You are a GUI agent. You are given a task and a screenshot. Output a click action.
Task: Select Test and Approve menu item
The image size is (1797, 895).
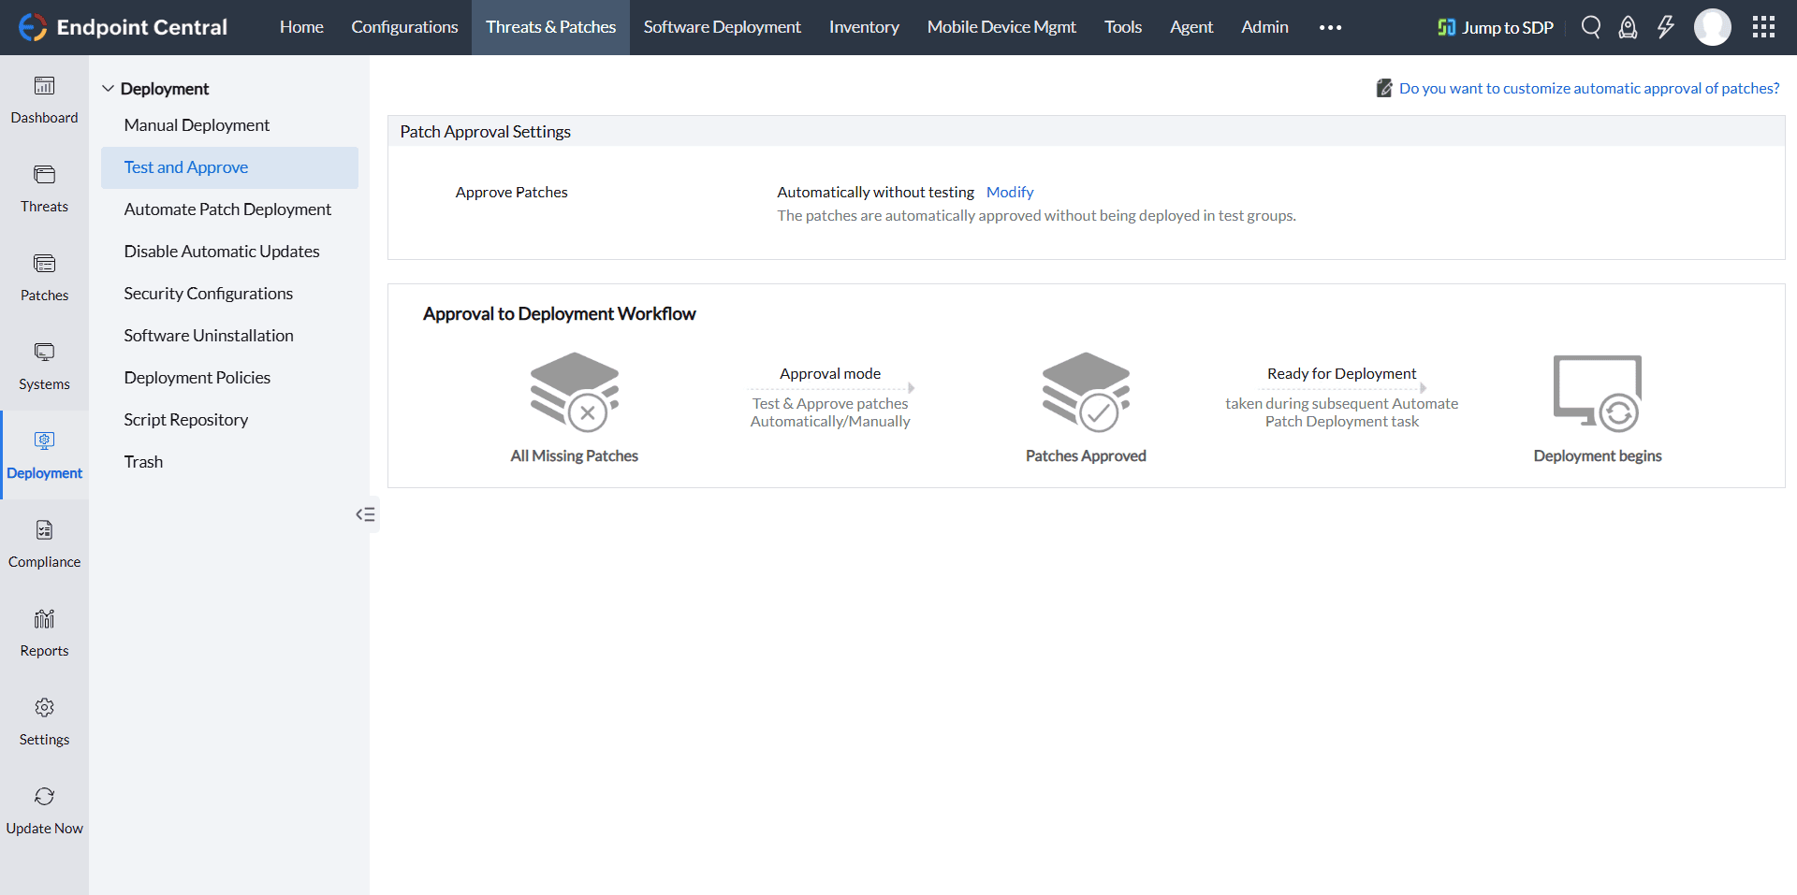pyautogui.click(x=229, y=167)
